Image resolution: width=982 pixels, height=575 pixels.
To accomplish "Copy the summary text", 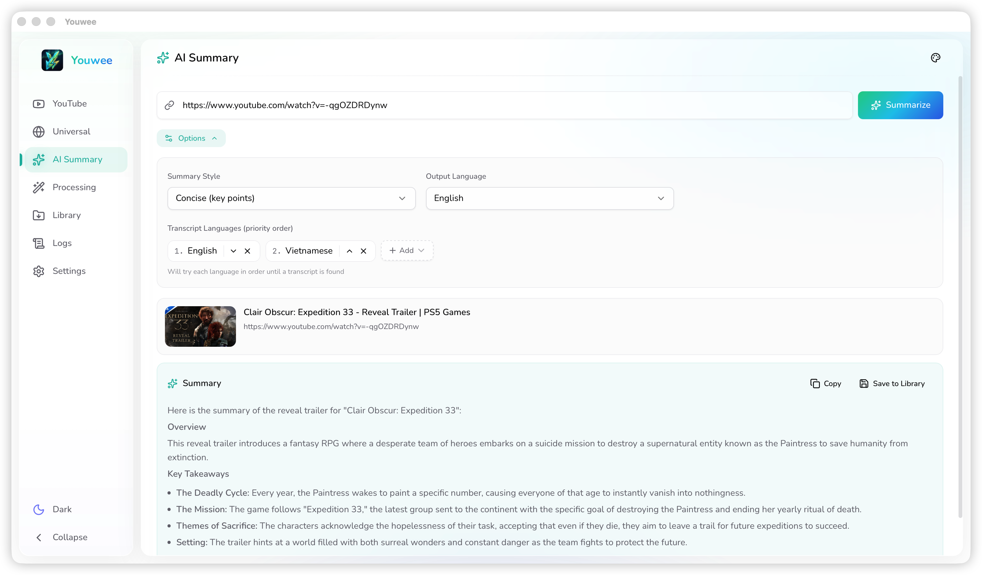I will [x=826, y=384].
